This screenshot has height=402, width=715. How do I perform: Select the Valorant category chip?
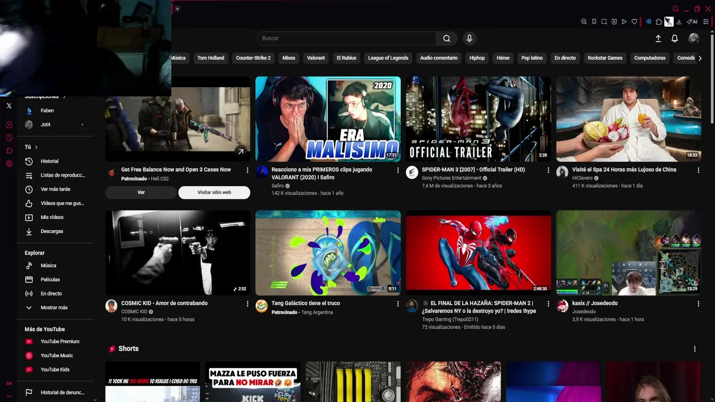tap(316, 58)
